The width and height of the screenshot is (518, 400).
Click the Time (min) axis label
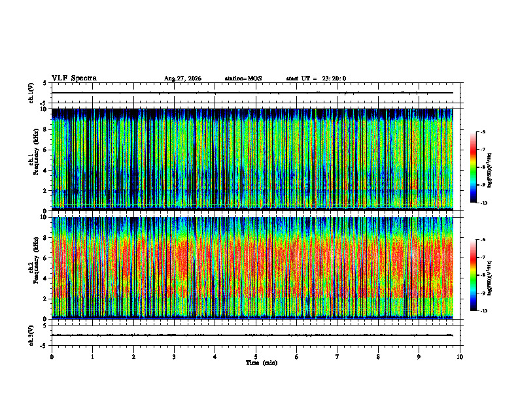coord(262,363)
